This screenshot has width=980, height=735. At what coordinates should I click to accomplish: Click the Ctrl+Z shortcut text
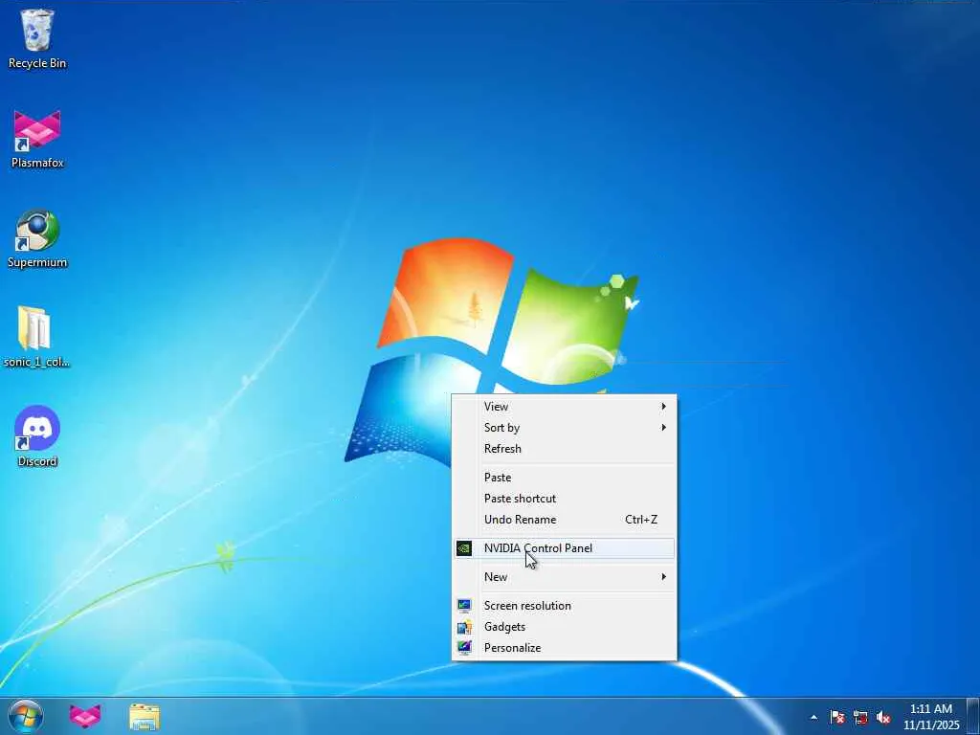point(641,520)
